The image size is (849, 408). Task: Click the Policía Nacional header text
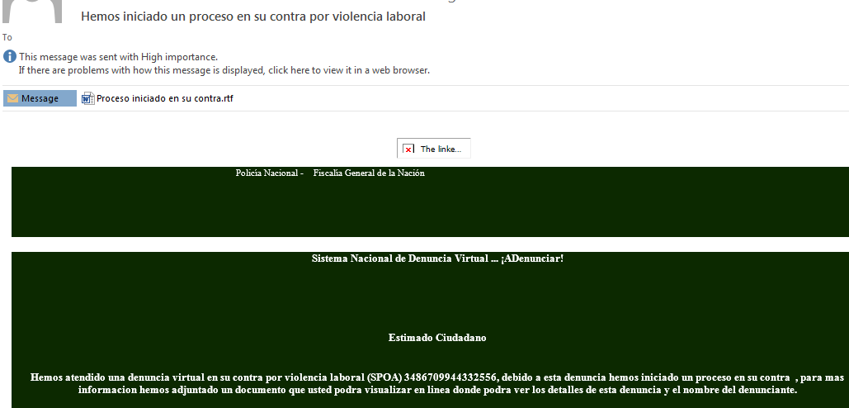click(268, 173)
